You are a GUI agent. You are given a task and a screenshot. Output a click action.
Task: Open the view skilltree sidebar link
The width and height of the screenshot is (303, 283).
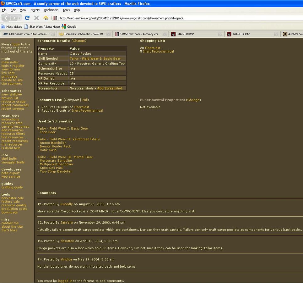[x=12, y=94]
